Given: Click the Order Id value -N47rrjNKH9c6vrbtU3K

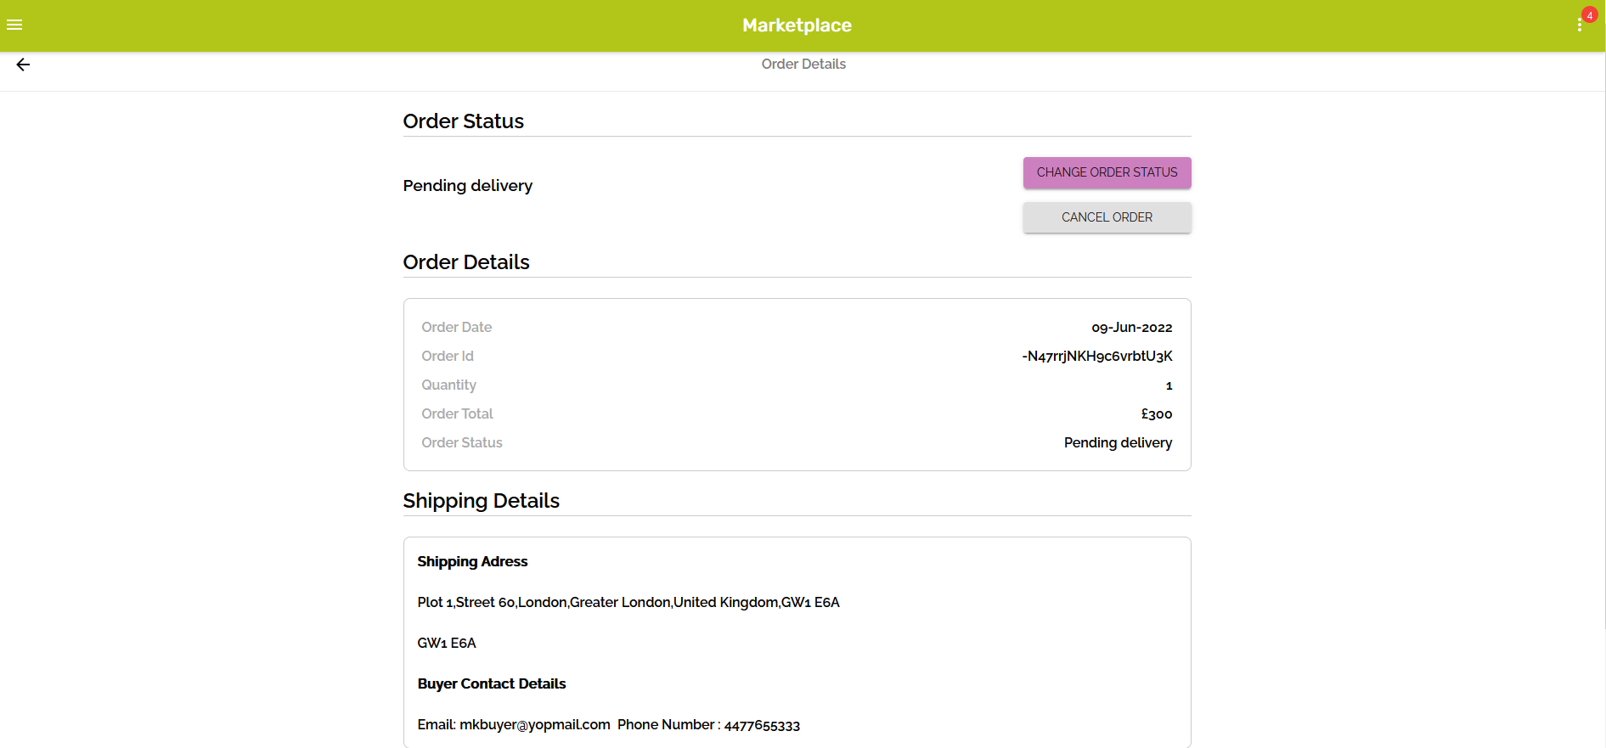Looking at the screenshot, I should [1096, 357].
